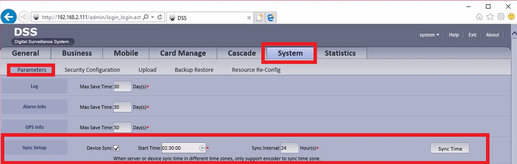Viewport: 517px width, 164px height.
Task: Click the GPS Info section label
Action: 34,127
